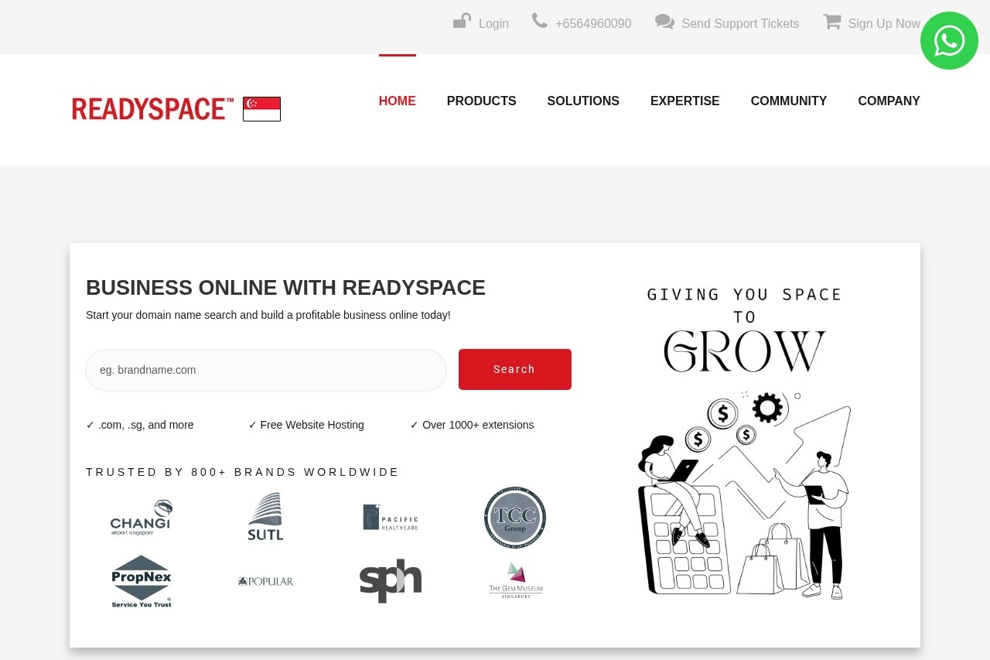Screen dimensions: 990x660
Task: Open the SOLUTIONS menu
Action: pyautogui.click(x=583, y=101)
